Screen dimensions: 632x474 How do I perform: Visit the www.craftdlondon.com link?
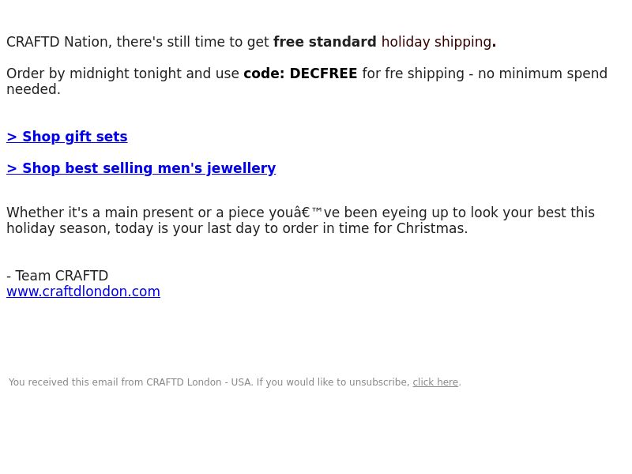click(x=84, y=292)
